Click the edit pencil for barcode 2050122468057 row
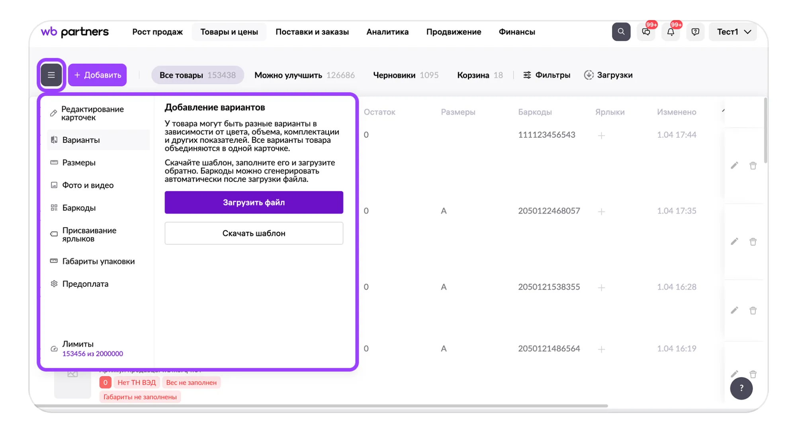The width and height of the screenshot is (796, 432). [734, 241]
